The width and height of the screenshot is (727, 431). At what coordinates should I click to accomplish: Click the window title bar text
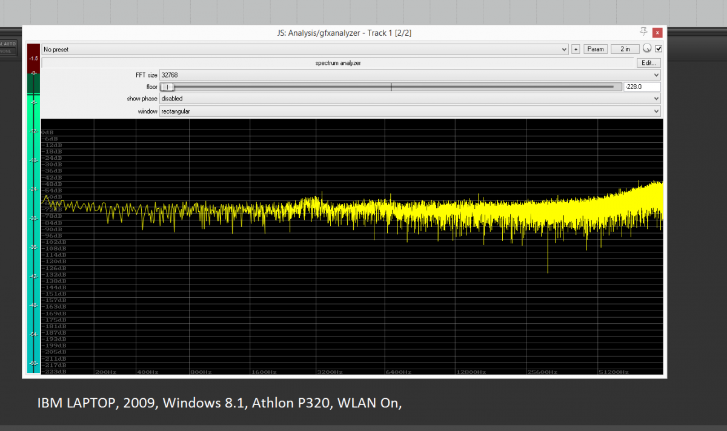click(344, 33)
